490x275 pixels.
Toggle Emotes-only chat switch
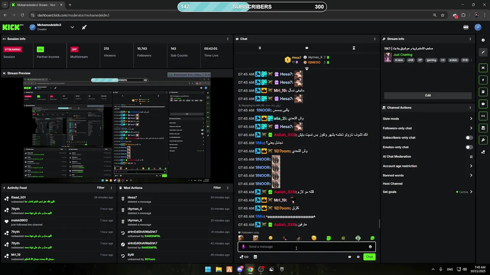pos(469,147)
